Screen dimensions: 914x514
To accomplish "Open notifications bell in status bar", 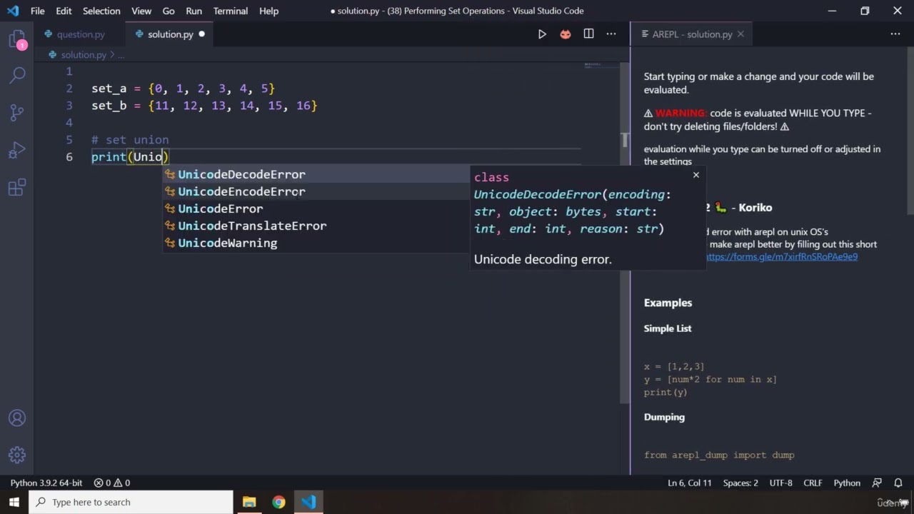I will pyautogui.click(x=898, y=483).
